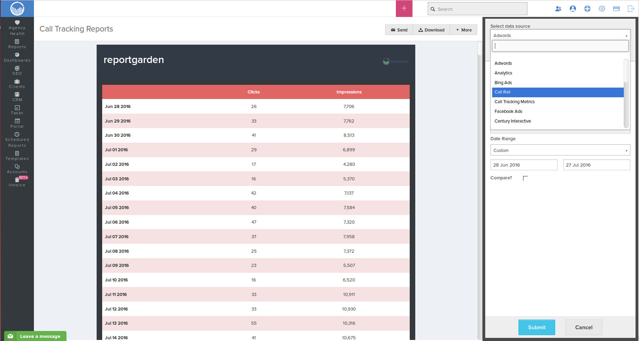Click the Jul 06 2016 clicks value 47
This screenshot has height=341, width=639.
(254, 222)
